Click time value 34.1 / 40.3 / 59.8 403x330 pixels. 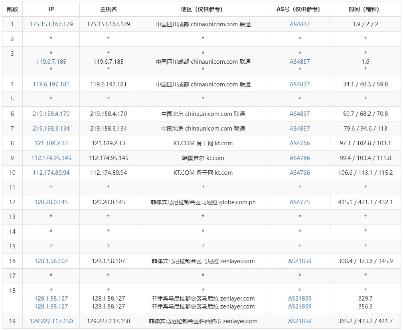coord(365,84)
